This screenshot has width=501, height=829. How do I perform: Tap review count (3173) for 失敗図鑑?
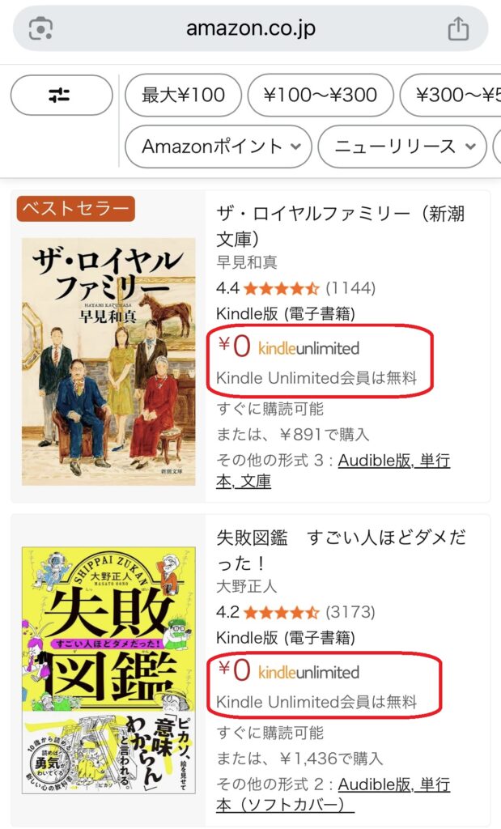click(x=350, y=612)
